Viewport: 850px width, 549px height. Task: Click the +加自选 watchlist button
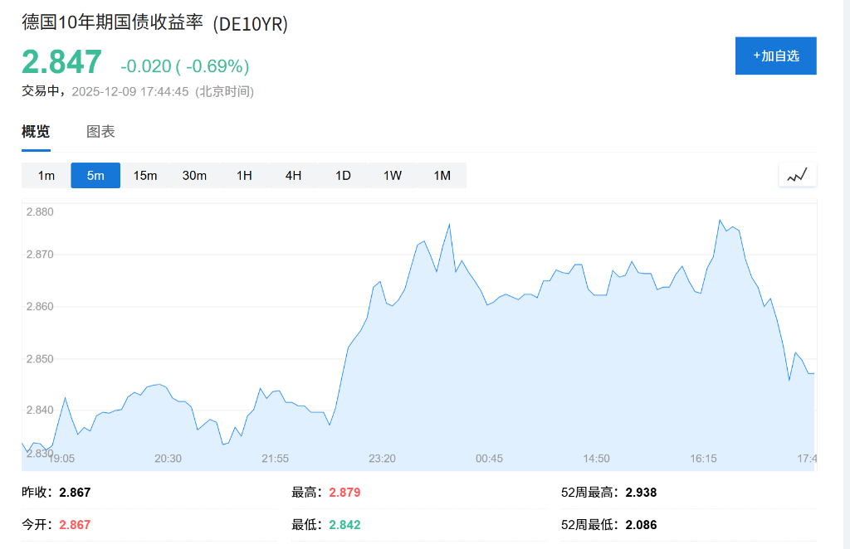[x=775, y=56]
